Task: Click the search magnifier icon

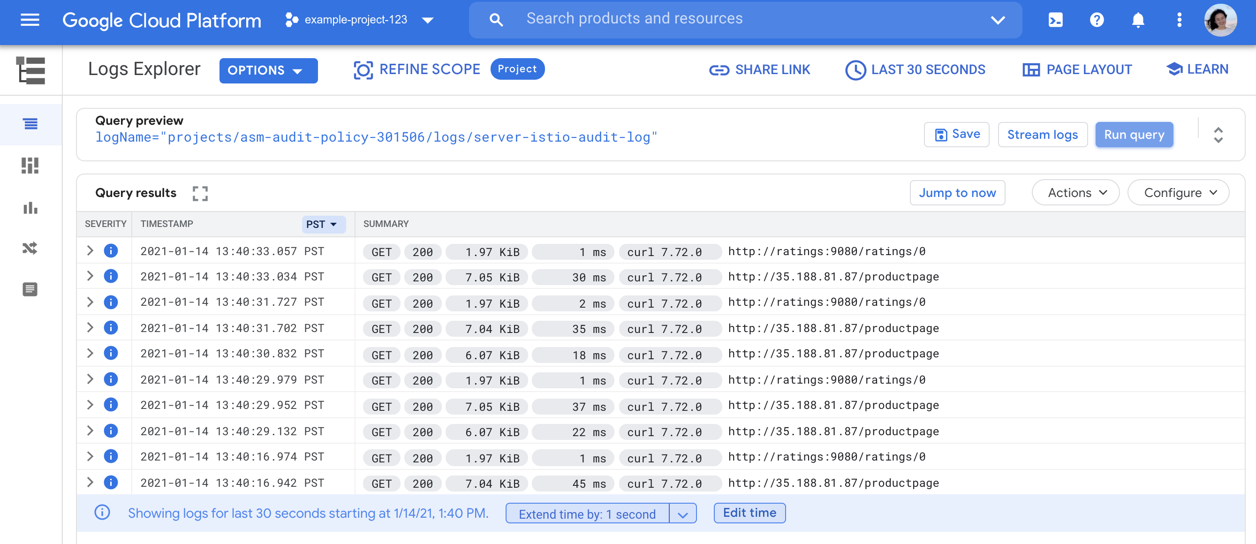Action: click(495, 19)
